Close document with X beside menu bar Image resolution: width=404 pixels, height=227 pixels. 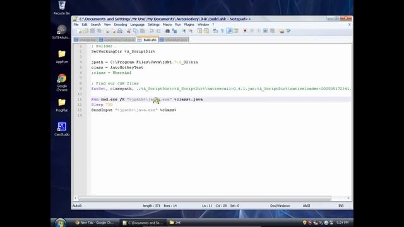[x=349, y=25]
